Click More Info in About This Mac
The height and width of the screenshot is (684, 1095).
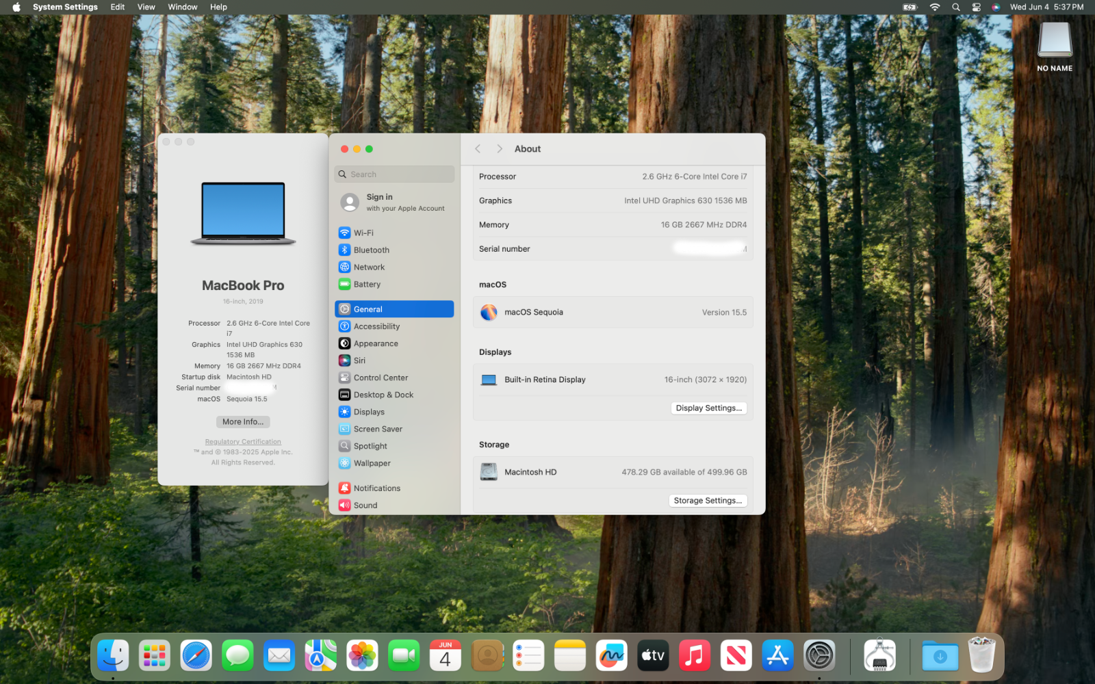tap(243, 422)
